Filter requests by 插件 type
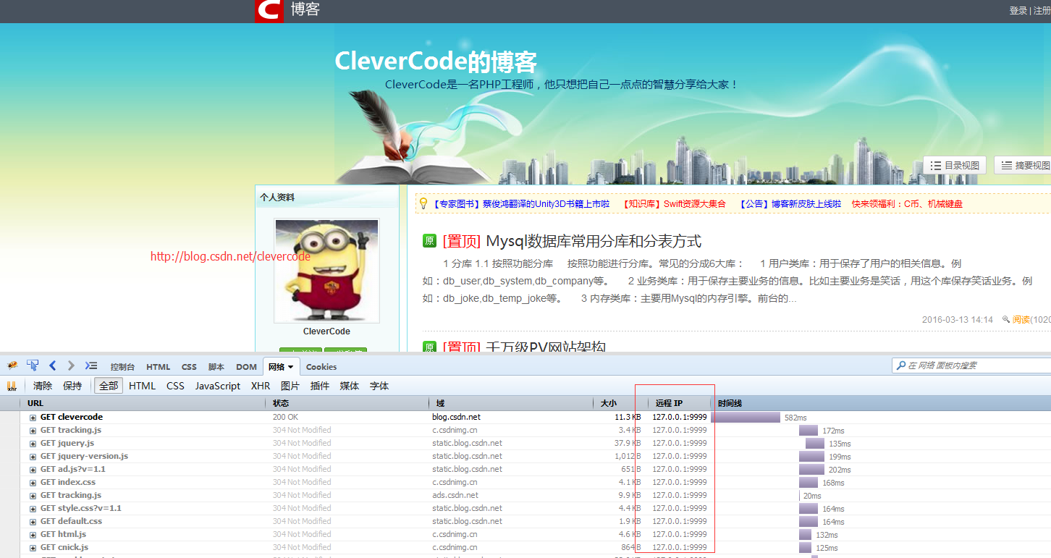 pos(320,386)
